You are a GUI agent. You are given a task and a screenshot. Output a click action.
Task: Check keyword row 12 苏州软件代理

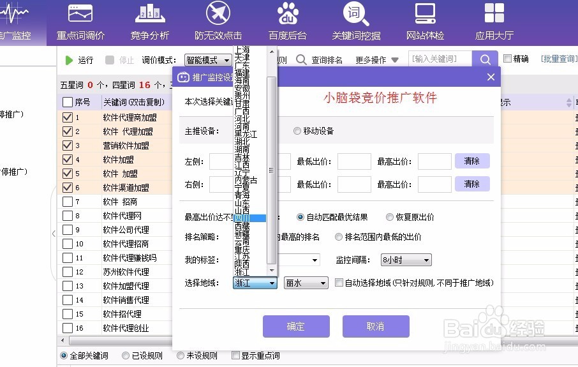(68, 272)
